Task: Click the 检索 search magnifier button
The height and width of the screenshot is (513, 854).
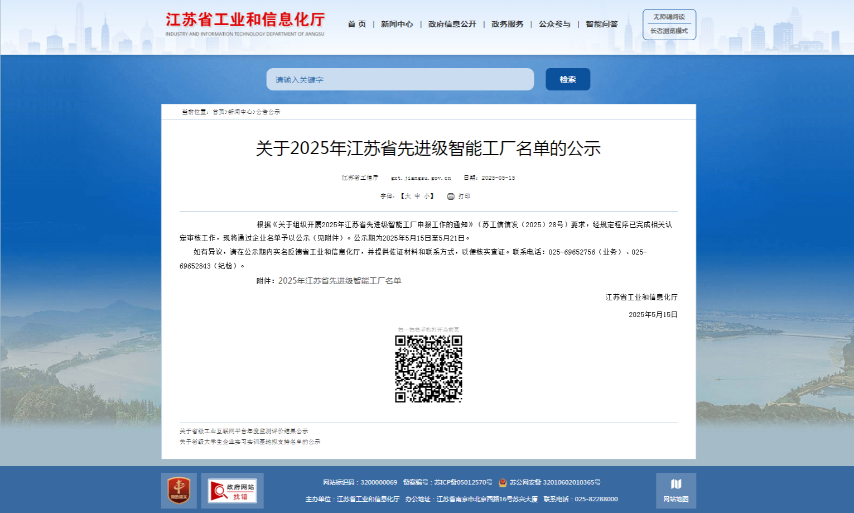Action: coord(567,79)
